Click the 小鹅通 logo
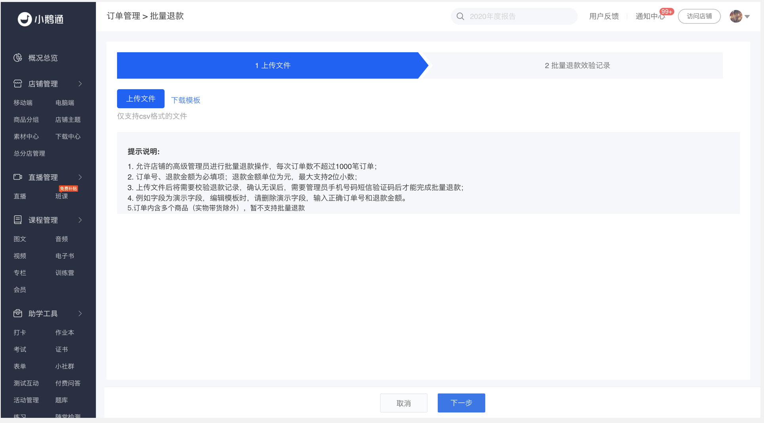 (40, 19)
